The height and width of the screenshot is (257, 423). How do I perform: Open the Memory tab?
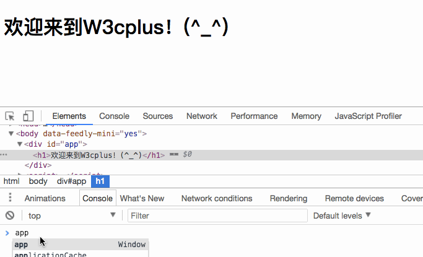[x=306, y=116]
